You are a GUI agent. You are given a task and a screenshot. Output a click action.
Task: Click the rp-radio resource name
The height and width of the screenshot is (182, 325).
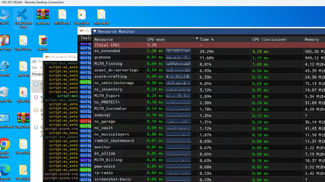(103, 173)
